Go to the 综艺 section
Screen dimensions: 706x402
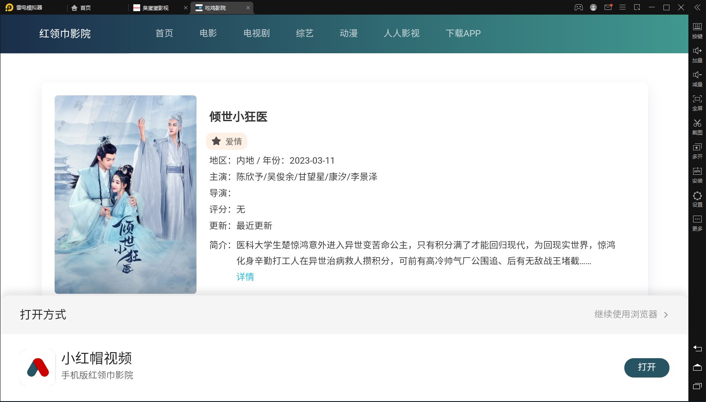pos(305,33)
